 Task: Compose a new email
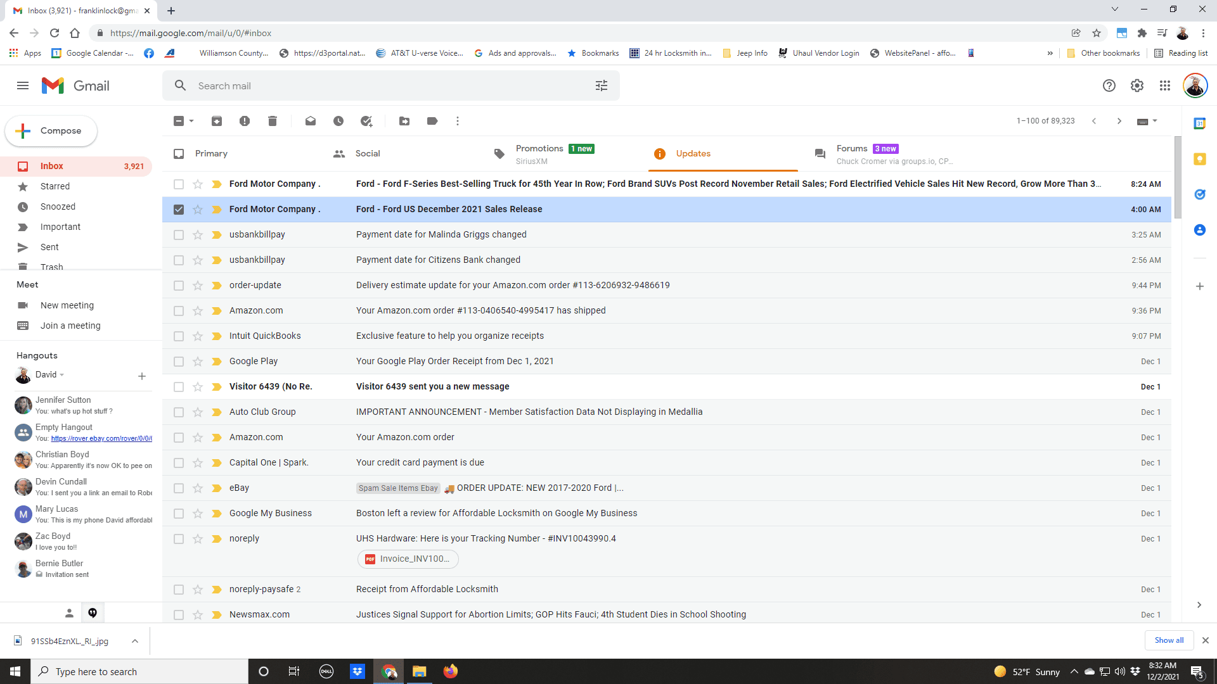click(51, 131)
